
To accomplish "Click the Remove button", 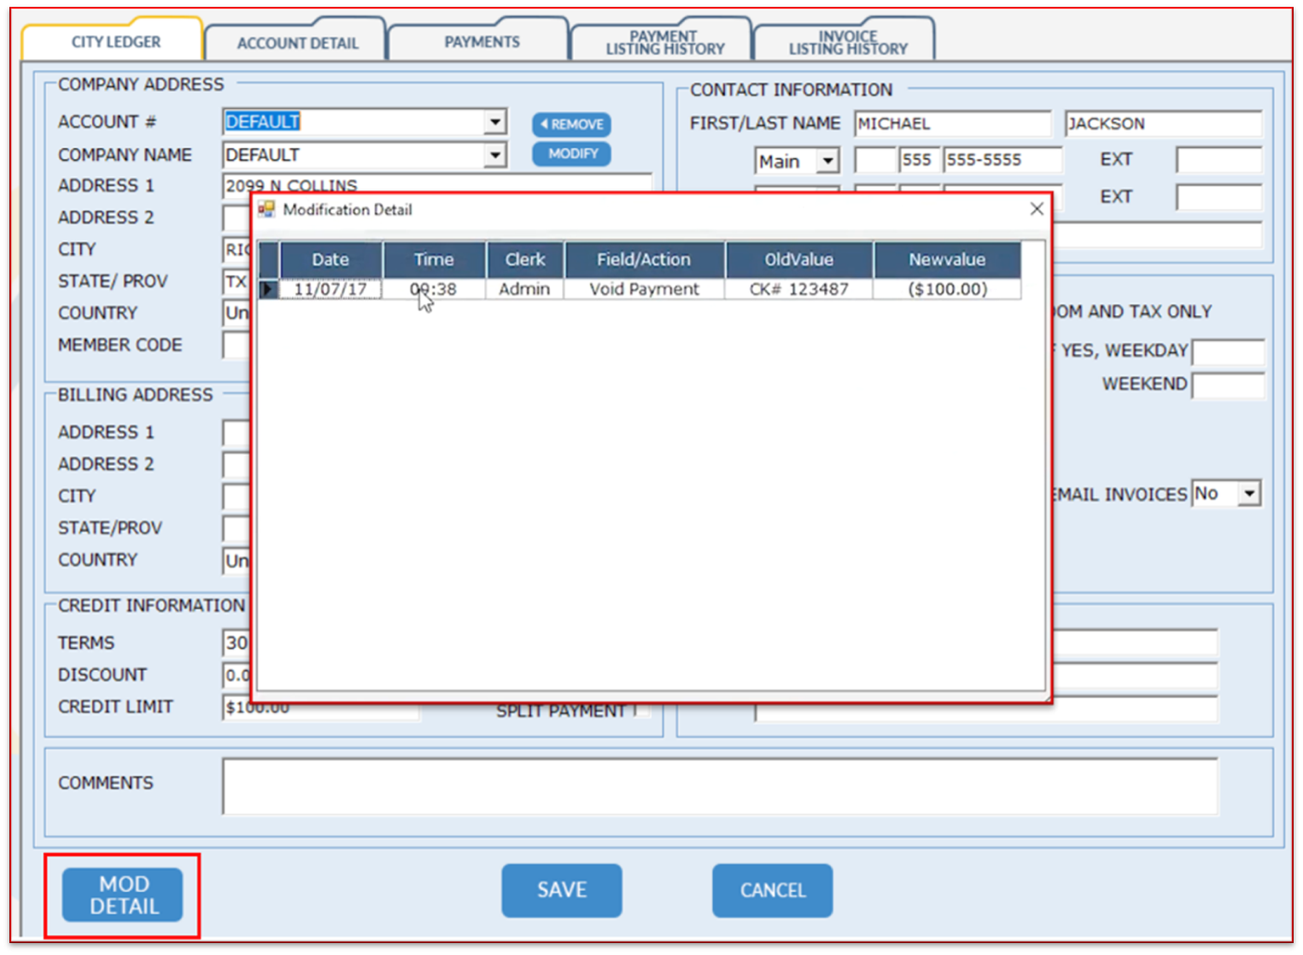I will (x=571, y=125).
